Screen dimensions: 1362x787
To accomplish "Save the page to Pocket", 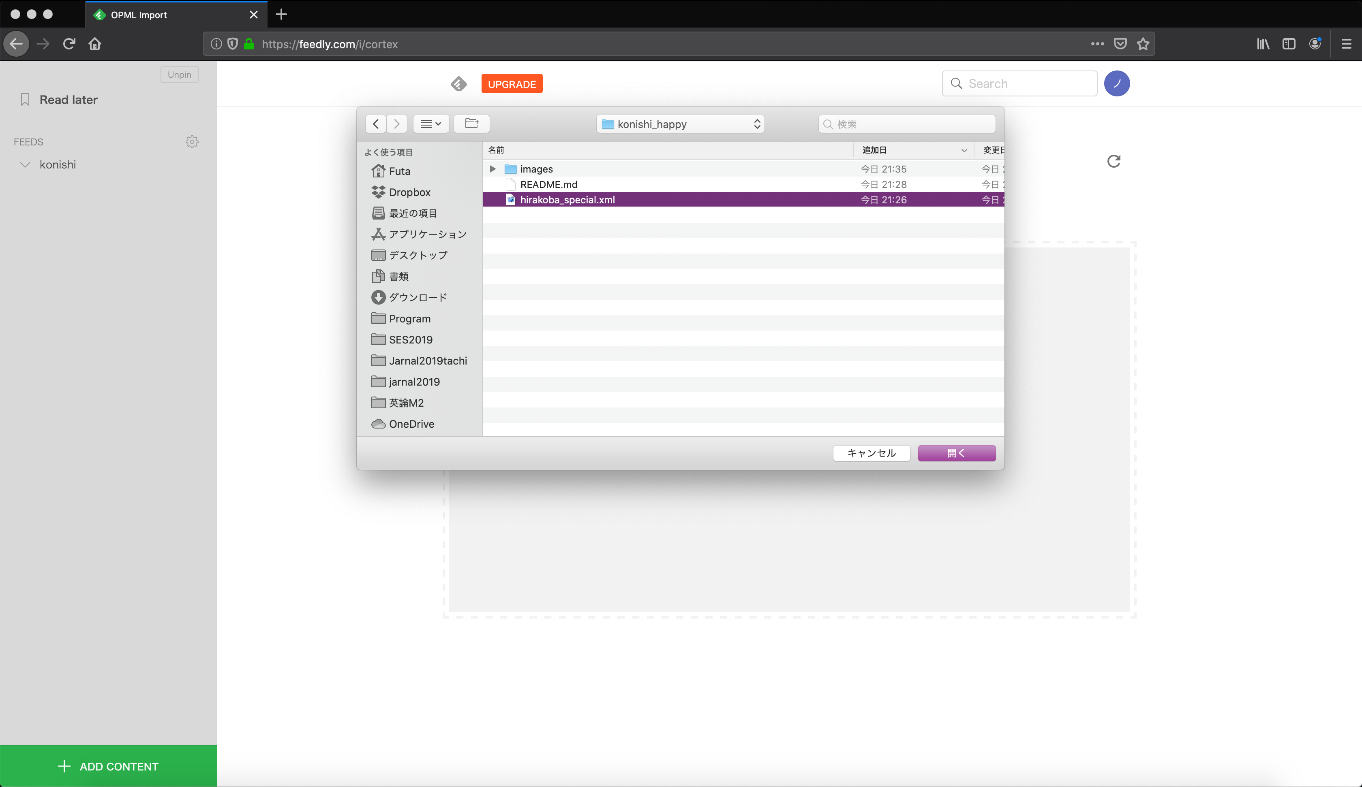I will point(1120,44).
